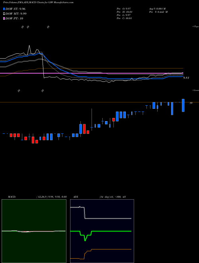Click the chart title mentioning MunafaSutra.com
Viewport: 199px width, 263px height.
pyautogui.click(x=38, y=2)
